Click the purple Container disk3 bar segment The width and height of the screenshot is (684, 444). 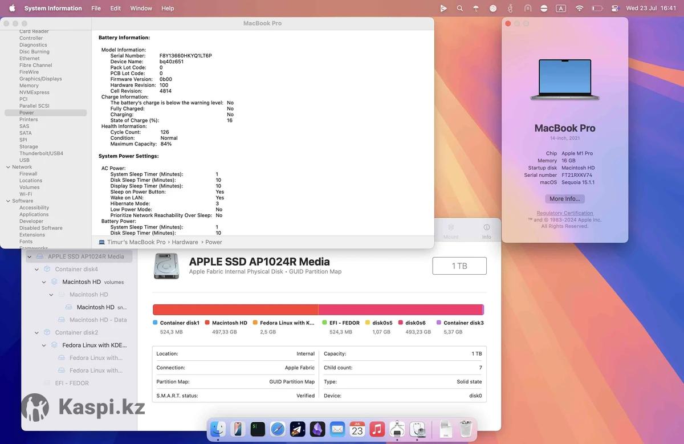point(483,309)
